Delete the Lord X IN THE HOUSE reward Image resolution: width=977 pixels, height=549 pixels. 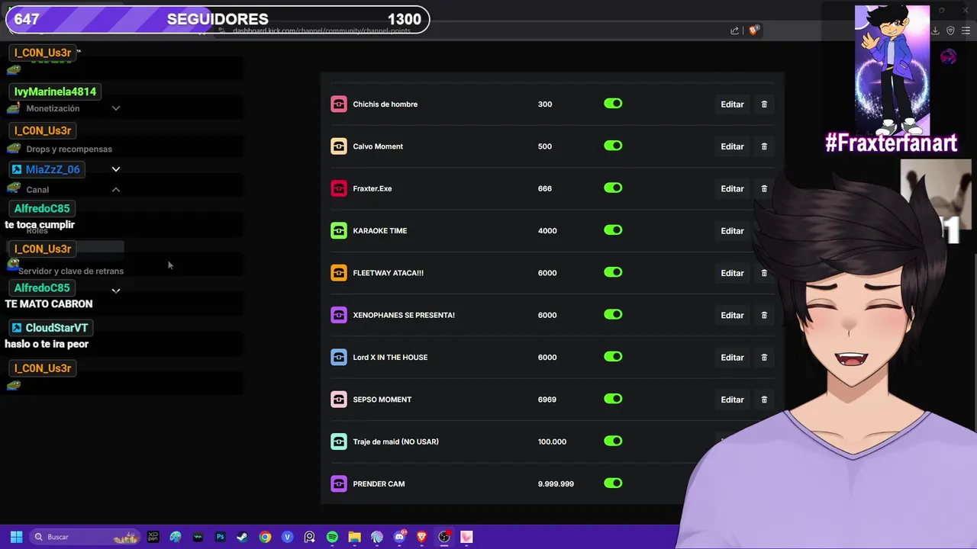pos(764,357)
